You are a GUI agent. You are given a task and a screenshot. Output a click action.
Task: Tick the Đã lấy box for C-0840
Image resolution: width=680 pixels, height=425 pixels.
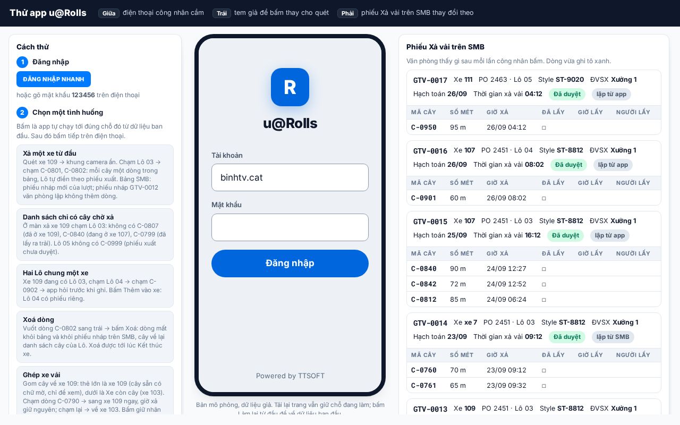(543, 269)
